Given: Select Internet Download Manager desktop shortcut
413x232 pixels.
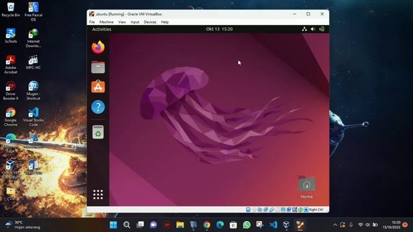Looking at the screenshot, I should point(34,38).
